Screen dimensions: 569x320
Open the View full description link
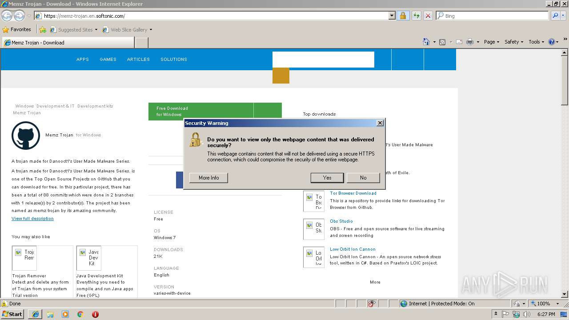pos(32,219)
